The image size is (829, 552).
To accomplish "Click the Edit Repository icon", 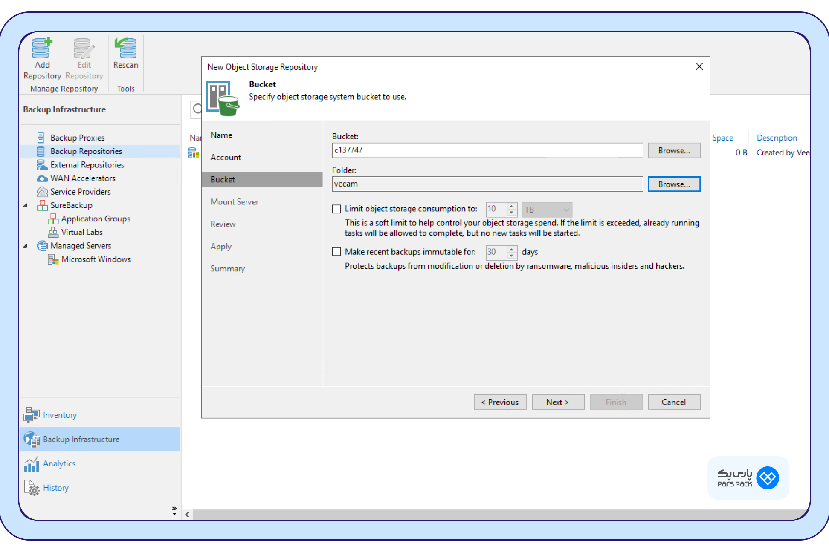I will pos(84,48).
